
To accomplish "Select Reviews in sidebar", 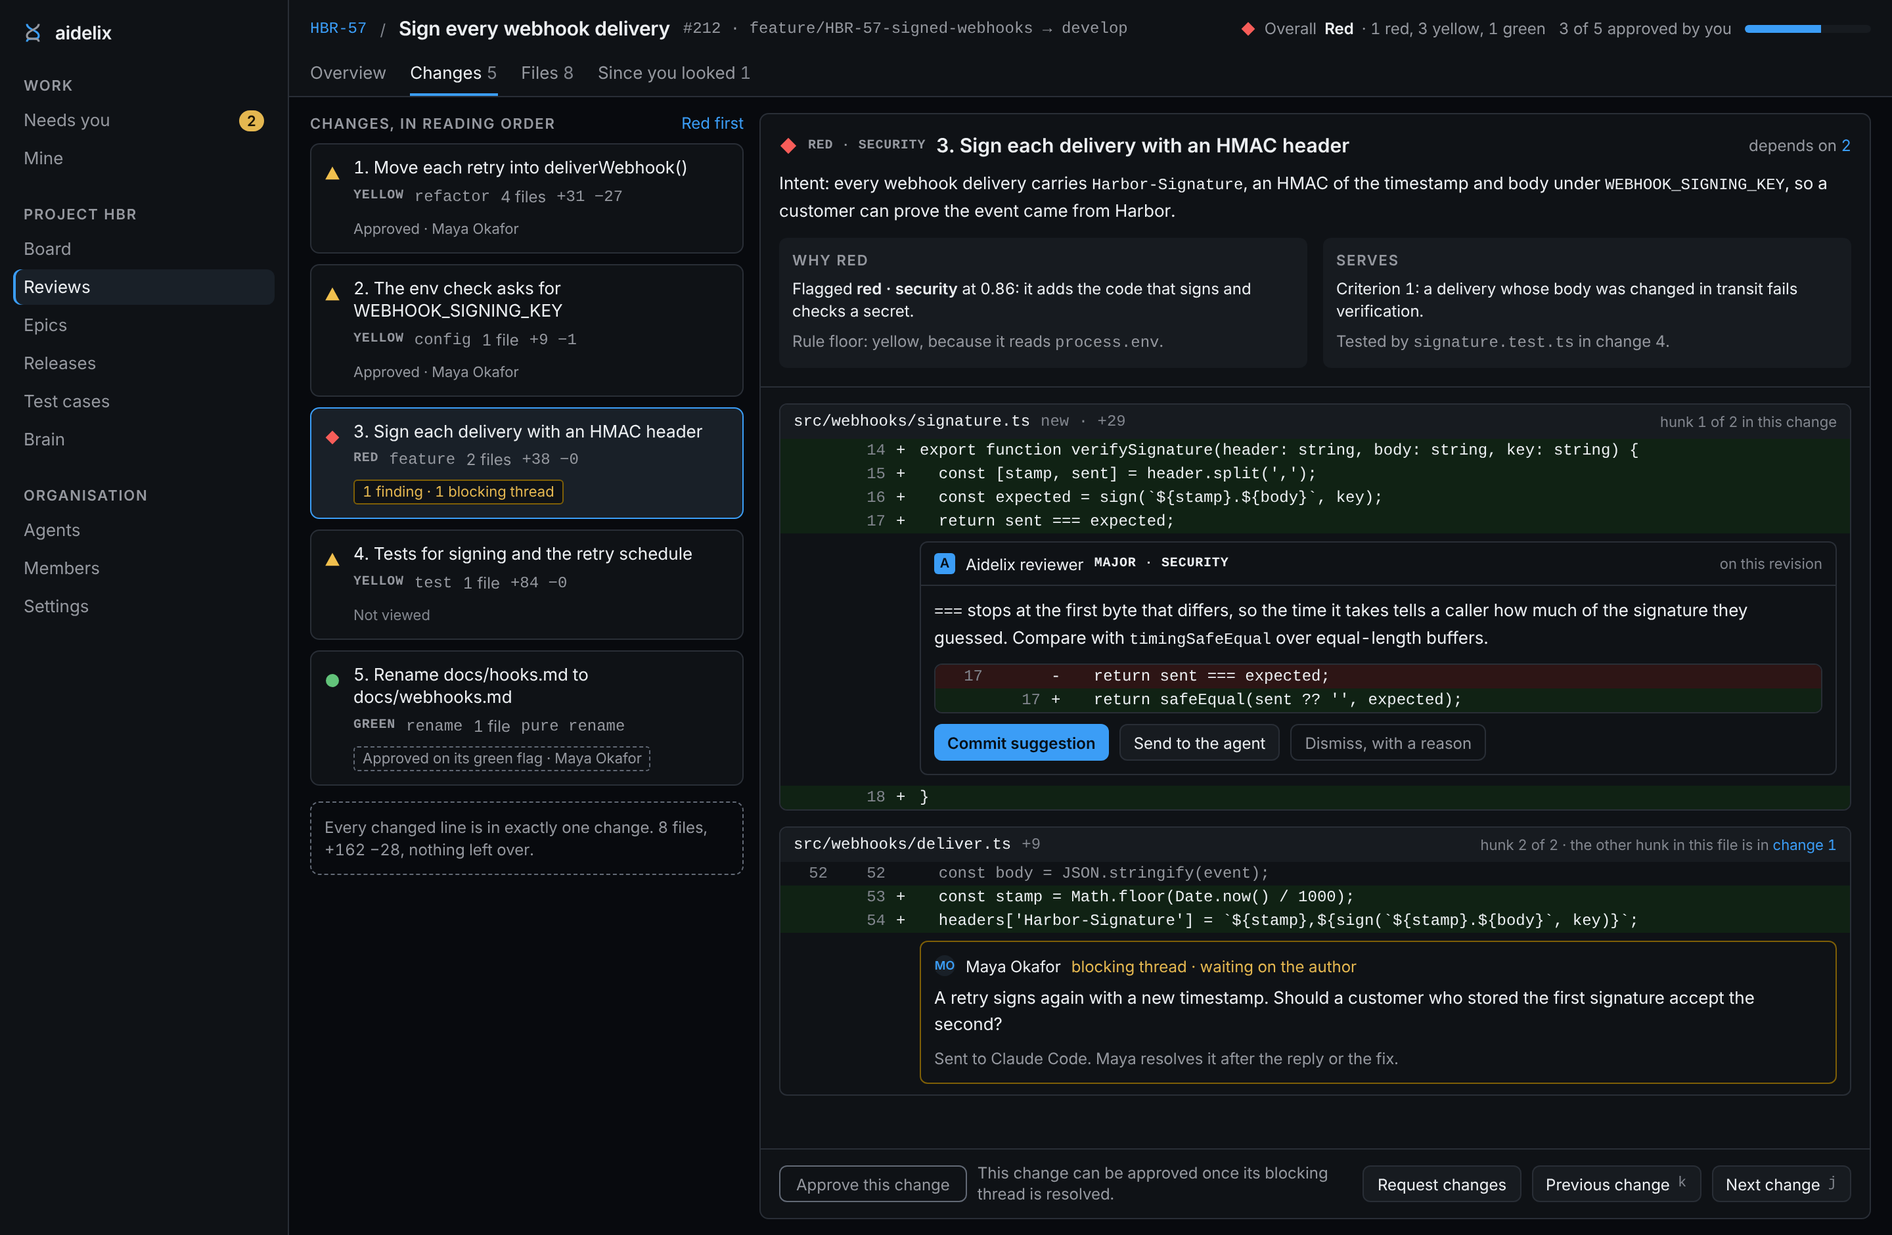I will [x=144, y=287].
